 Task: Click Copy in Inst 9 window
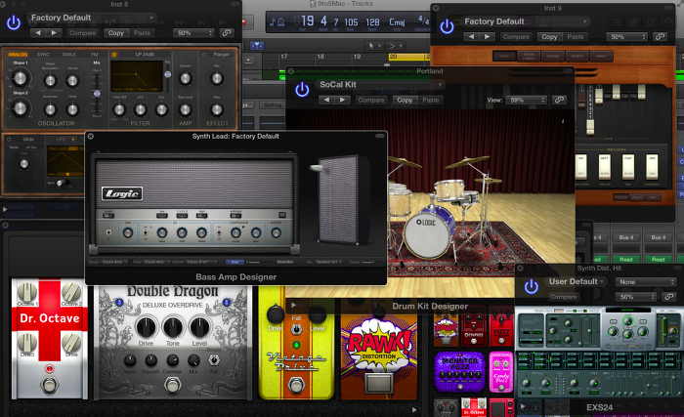tap(549, 37)
